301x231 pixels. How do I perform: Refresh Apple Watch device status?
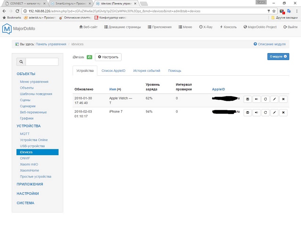pyautogui.click(x=265, y=99)
